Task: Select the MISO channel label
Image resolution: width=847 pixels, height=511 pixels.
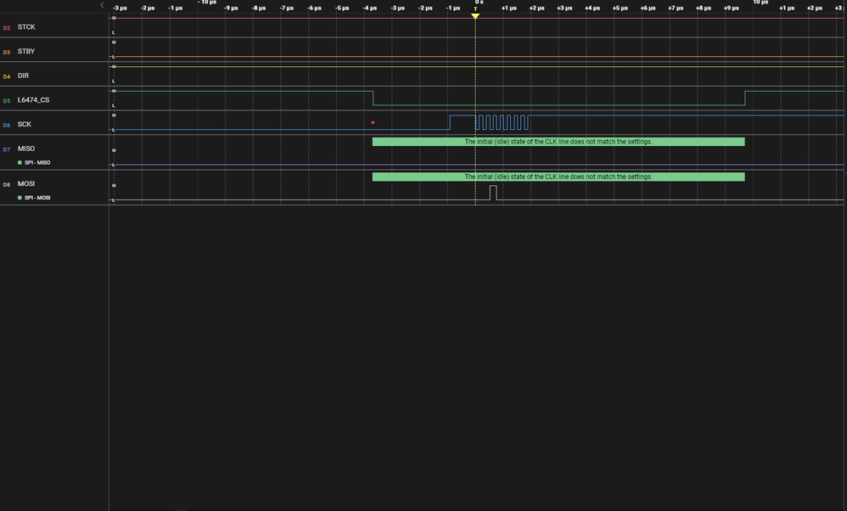Action: [26, 149]
